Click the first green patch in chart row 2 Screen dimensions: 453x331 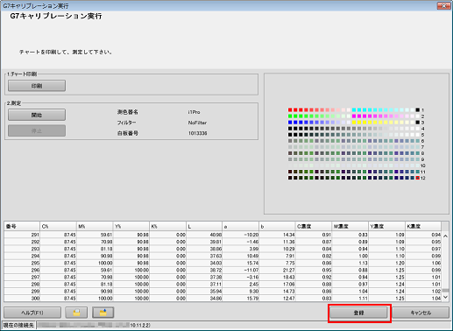pyautogui.click(x=290, y=116)
